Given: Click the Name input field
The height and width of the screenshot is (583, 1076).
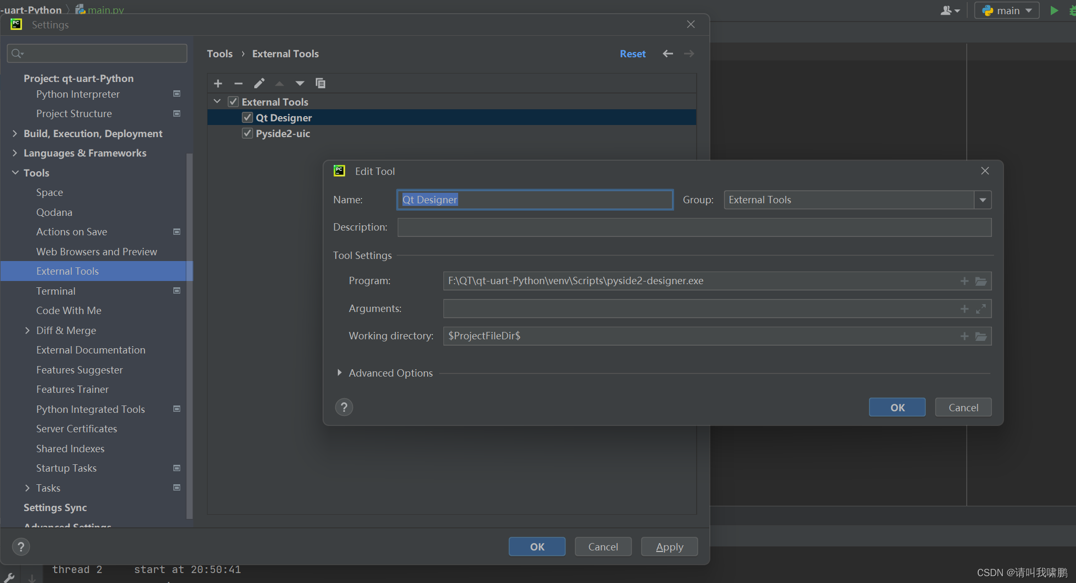Looking at the screenshot, I should point(535,199).
